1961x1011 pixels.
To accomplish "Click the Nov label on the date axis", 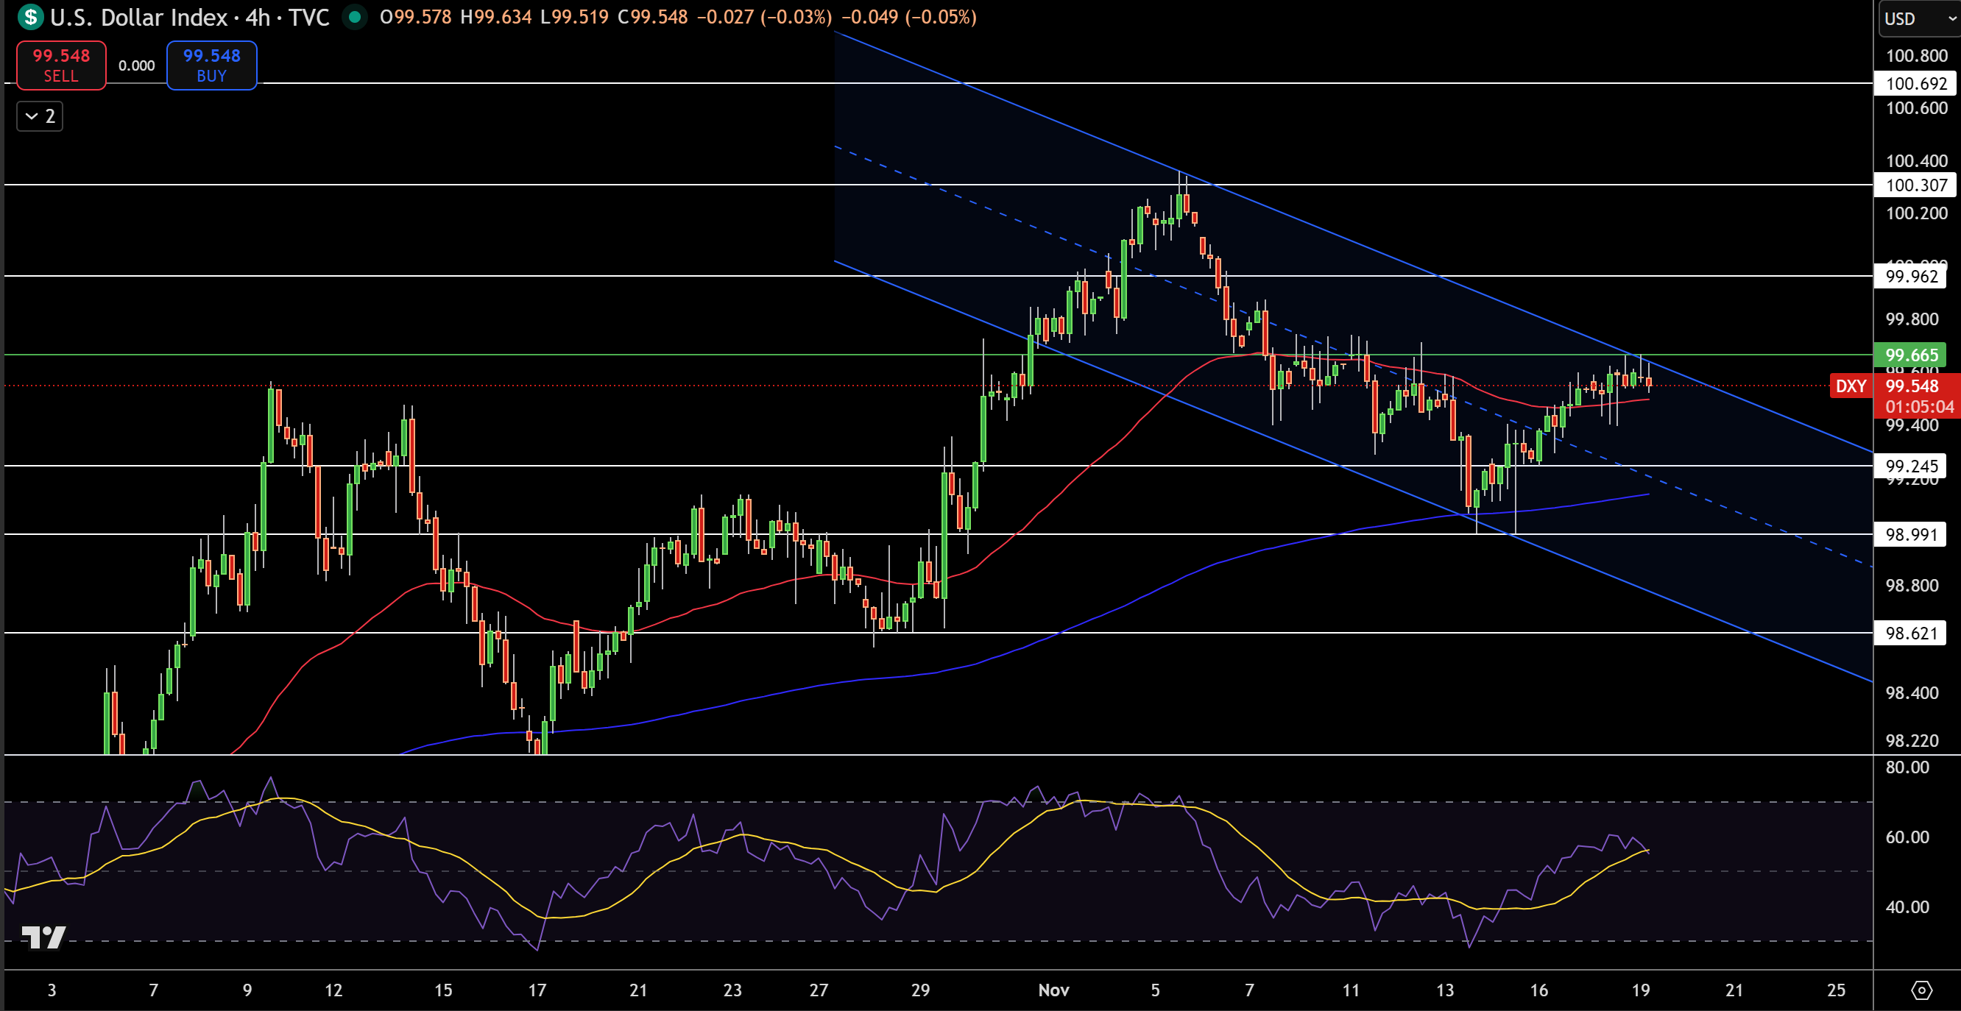I will pos(1053,991).
